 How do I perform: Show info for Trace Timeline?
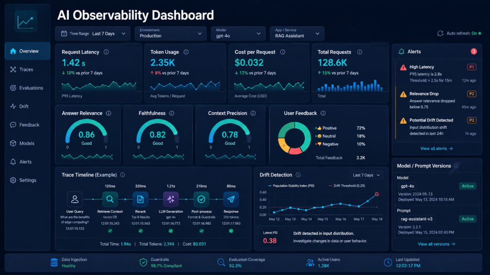click(x=122, y=175)
